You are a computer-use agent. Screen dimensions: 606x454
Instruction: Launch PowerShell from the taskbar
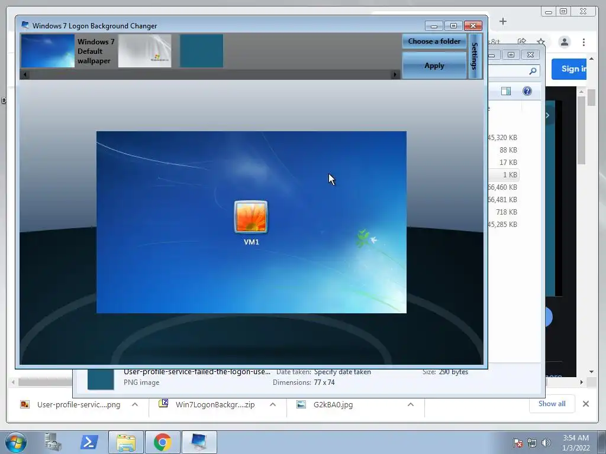[89, 442]
